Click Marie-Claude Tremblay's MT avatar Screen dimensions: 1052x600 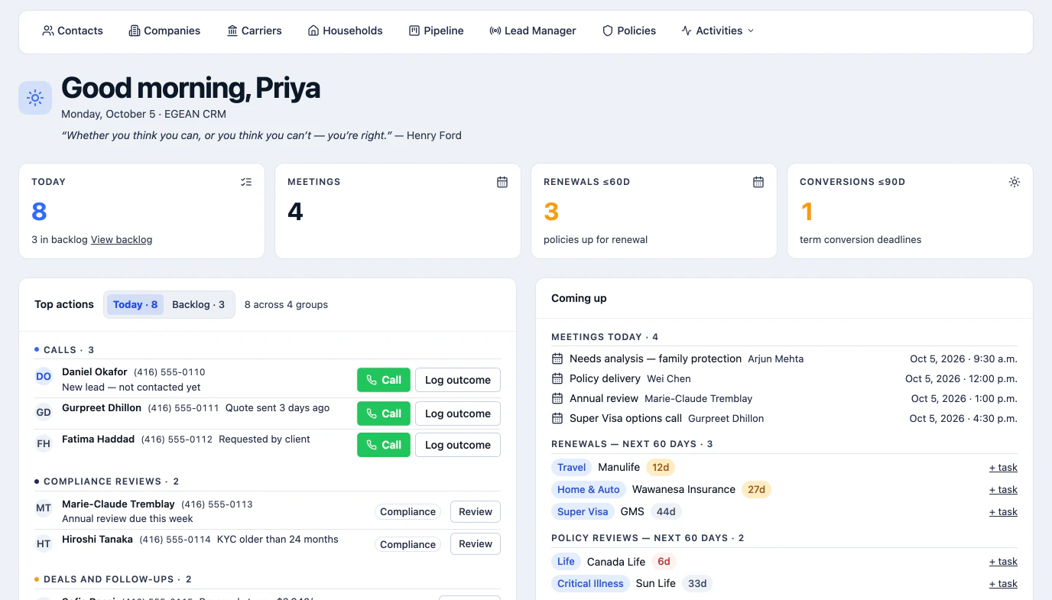[44, 508]
